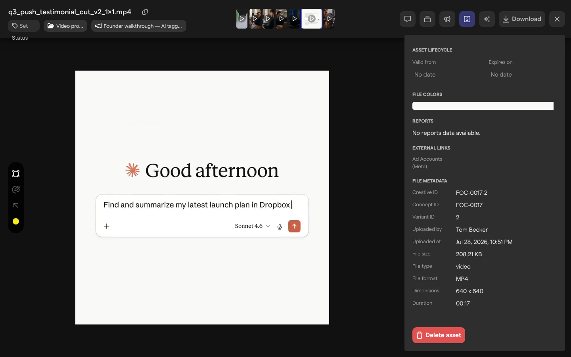Select the fifth dark video thumbnail

pyautogui.click(x=294, y=19)
